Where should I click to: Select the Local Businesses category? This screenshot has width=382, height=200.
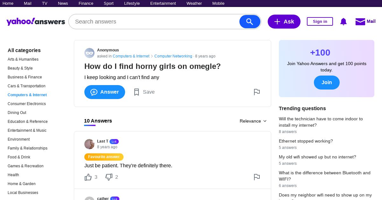(x=23, y=193)
